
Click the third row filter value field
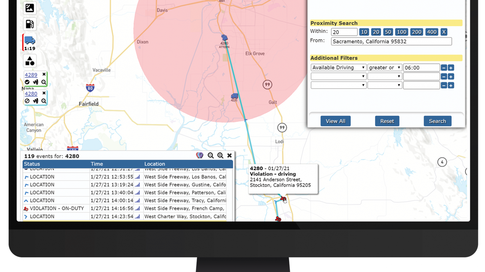pos(421,85)
